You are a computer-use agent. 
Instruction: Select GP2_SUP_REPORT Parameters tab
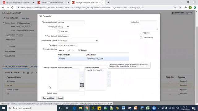(x=15, y=67)
